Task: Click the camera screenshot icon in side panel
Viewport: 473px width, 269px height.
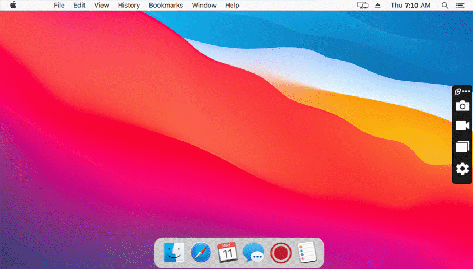Action: tap(462, 106)
